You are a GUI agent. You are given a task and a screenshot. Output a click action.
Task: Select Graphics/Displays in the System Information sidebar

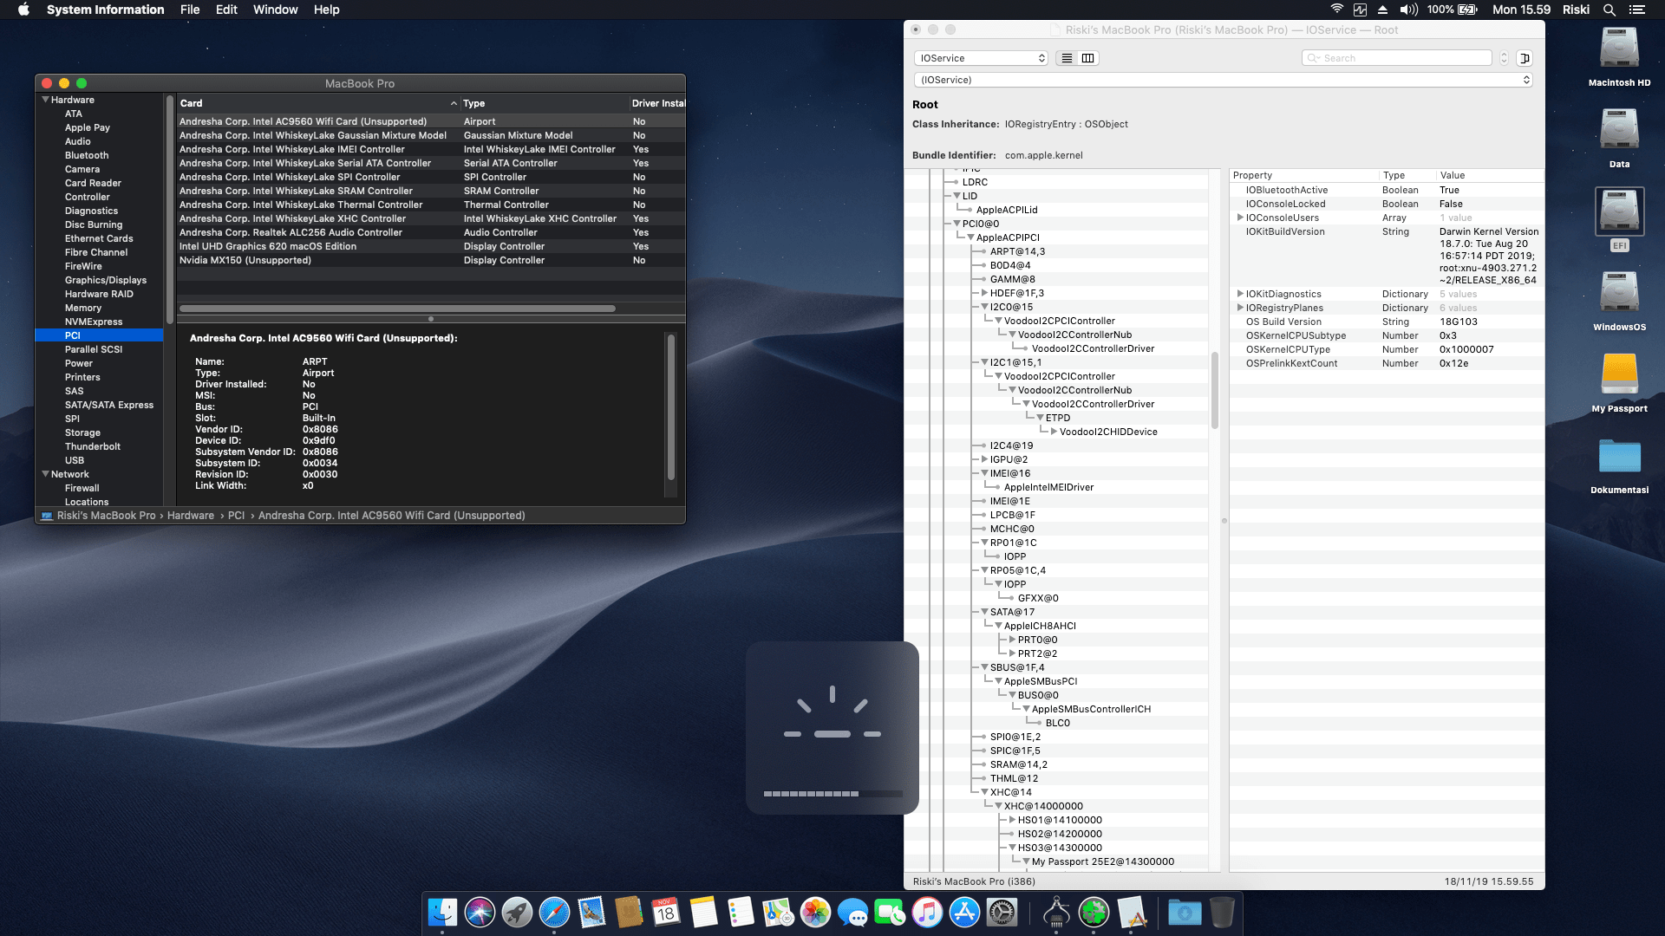click(x=106, y=280)
